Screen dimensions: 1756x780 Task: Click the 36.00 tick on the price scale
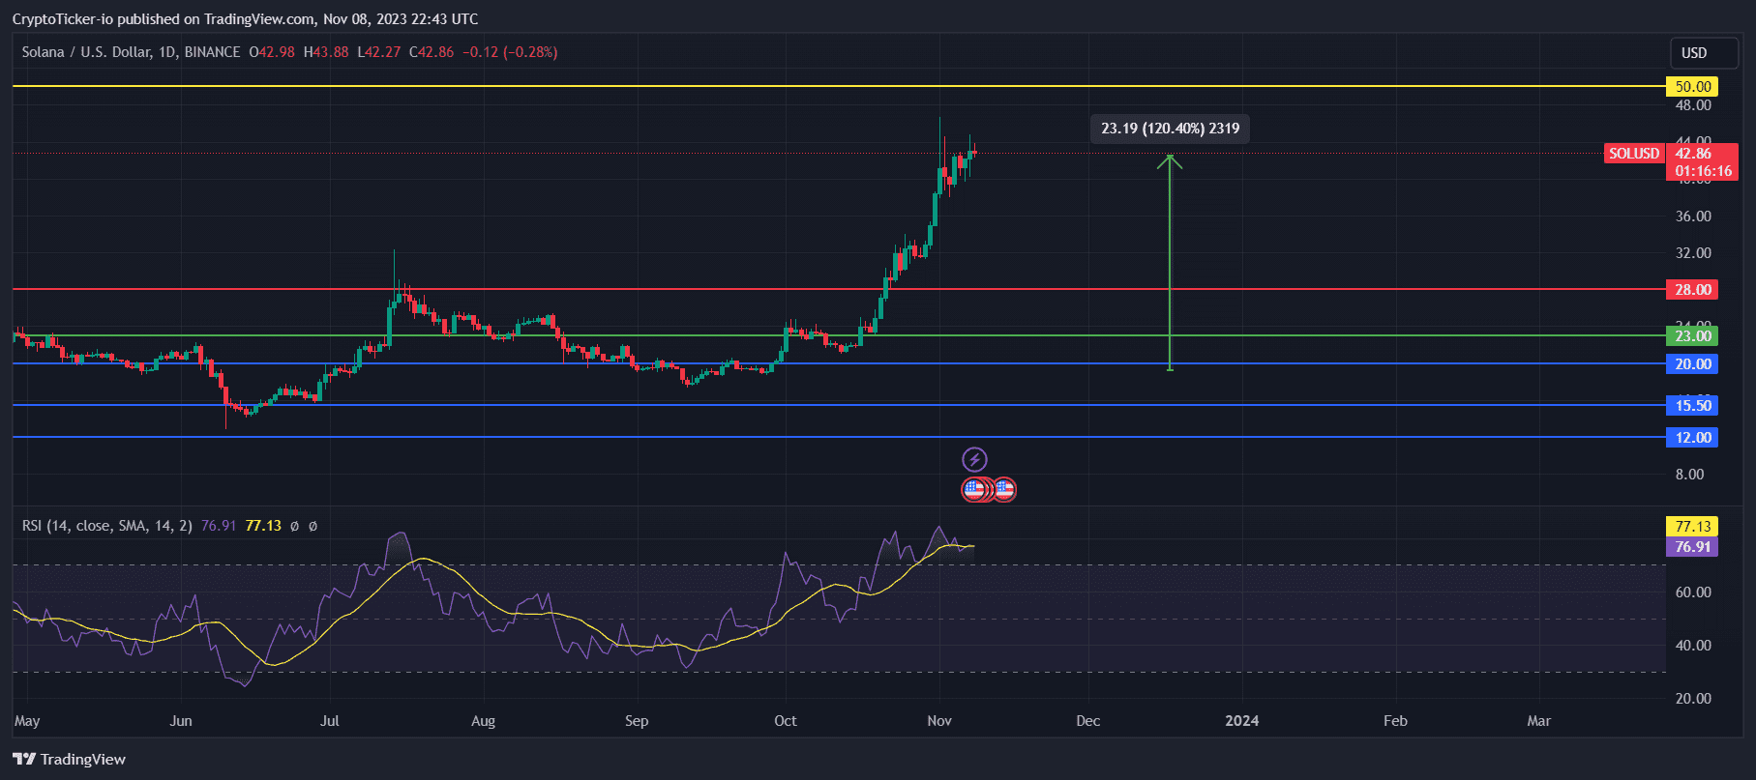(x=1693, y=217)
